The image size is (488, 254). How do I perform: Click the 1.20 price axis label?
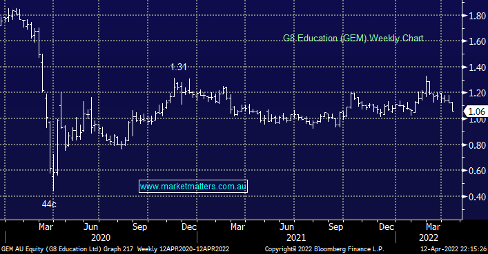pyautogui.click(x=478, y=93)
